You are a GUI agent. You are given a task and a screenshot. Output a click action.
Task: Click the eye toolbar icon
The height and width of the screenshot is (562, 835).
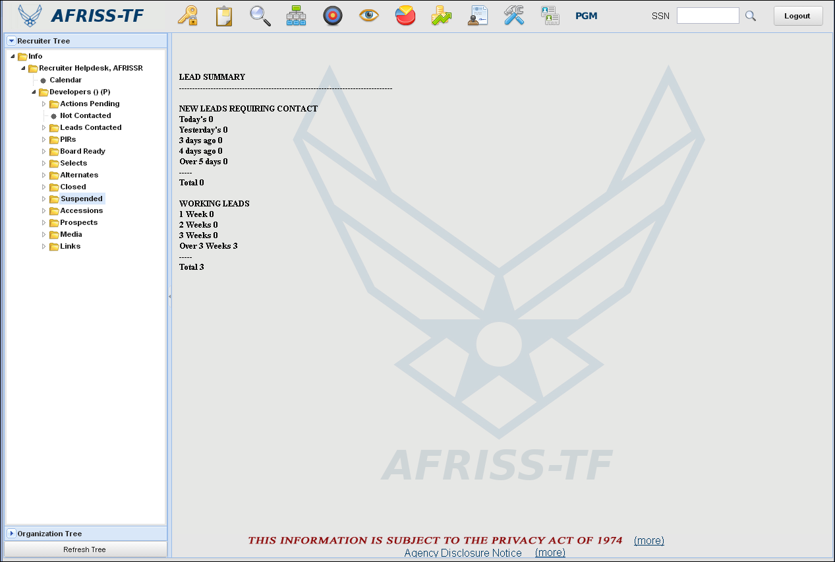pyautogui.click(x=369, y=16)
